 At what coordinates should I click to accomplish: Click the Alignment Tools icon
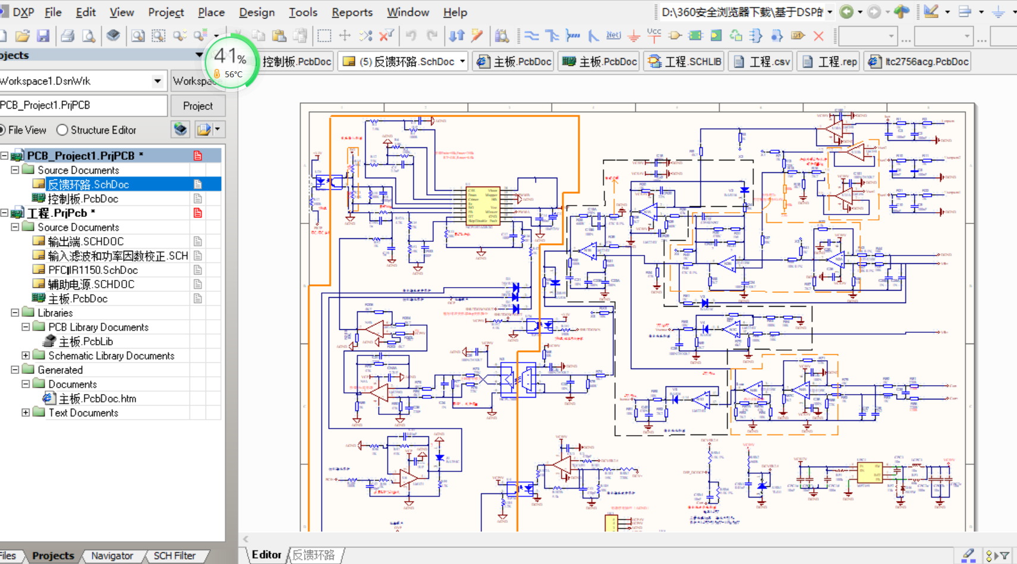[x=965, y=12]
